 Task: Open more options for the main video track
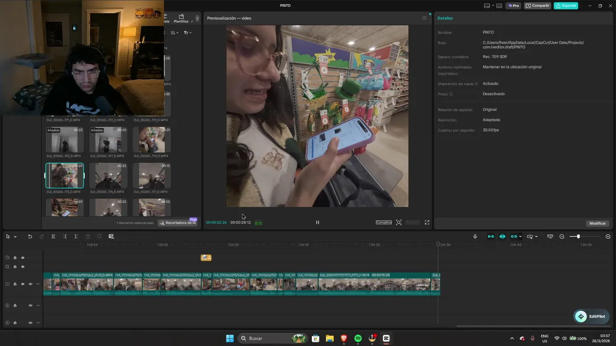click(38, 284)
